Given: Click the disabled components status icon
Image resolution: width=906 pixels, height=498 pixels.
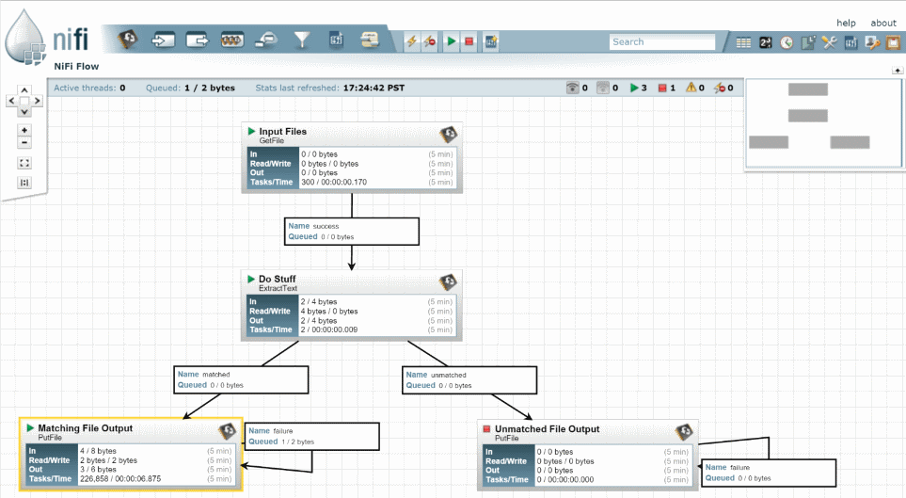Looking at the screenshot, I should click(720, 88).
